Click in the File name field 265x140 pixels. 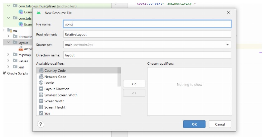(x=147, y=24)
